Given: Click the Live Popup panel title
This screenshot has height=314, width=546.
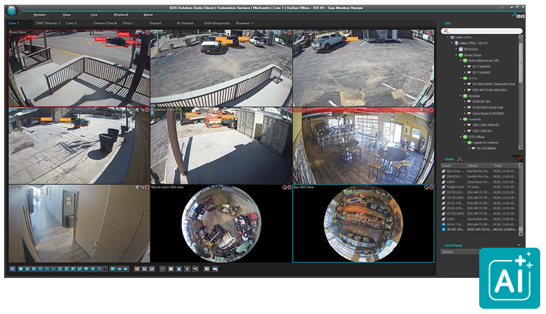Looking at the screenshot, I should point(454,245).
